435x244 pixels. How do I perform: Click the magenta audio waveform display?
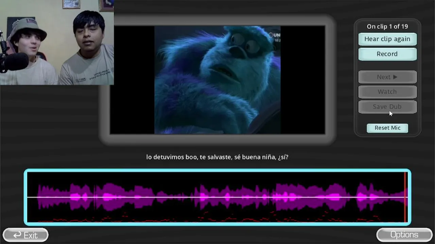(217, 197)
